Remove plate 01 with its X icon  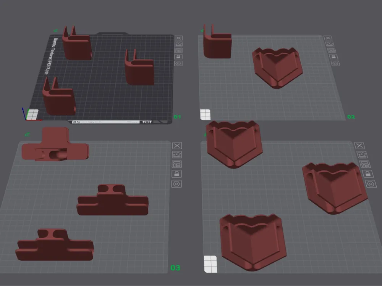(x=178, y=38)
